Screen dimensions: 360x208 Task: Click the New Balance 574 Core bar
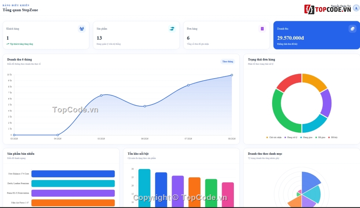(x=73, y=174)
